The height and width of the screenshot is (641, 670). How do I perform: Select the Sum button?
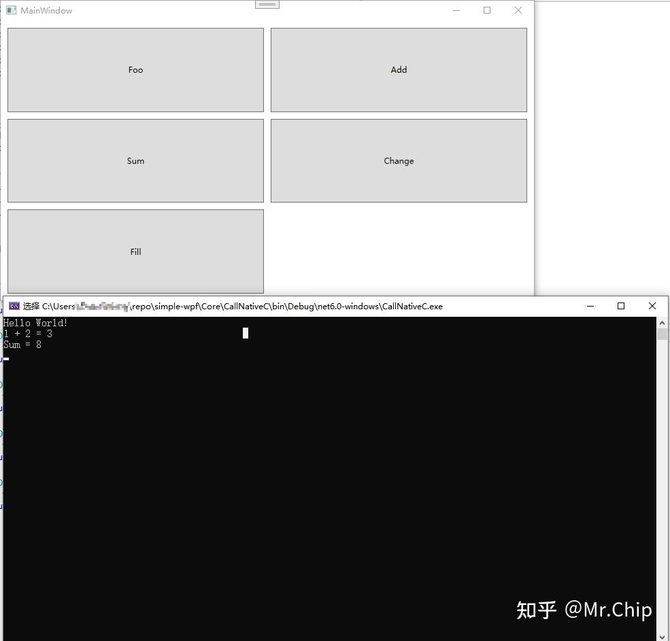coord(135,160)
